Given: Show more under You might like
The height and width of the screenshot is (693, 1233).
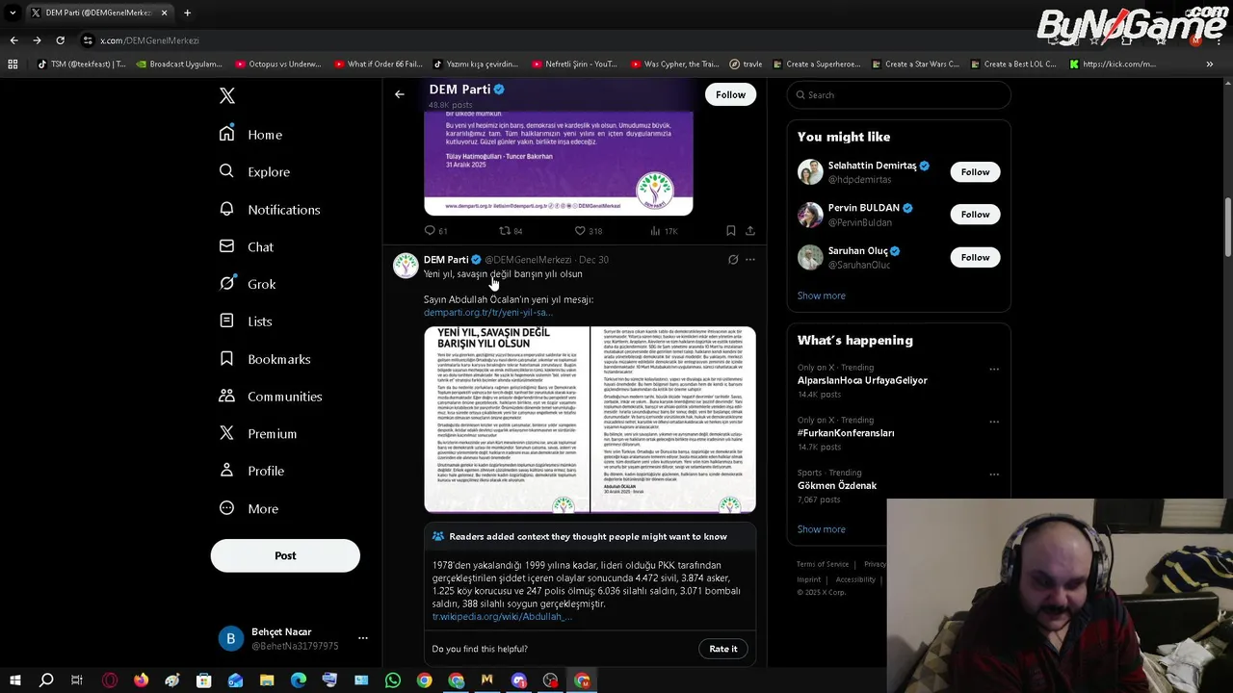Looking at the screenshot, I should [822, 295].
